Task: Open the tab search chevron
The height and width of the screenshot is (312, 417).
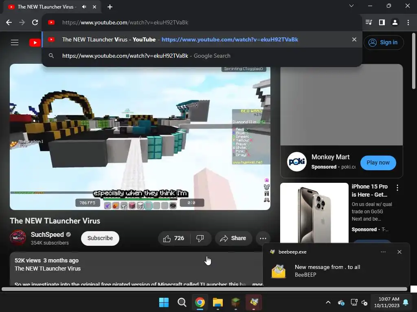Action: tap(351, 6)
